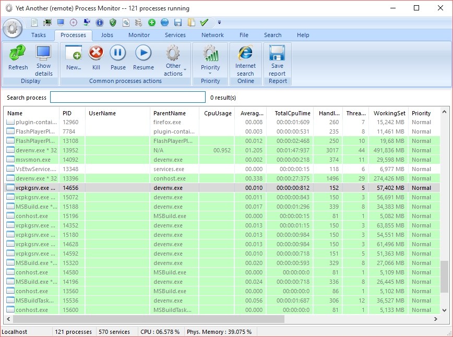Click the horizontal scrollbar thumb
The width and height of the screenshot is (453, 337).
tap(149, 319)
